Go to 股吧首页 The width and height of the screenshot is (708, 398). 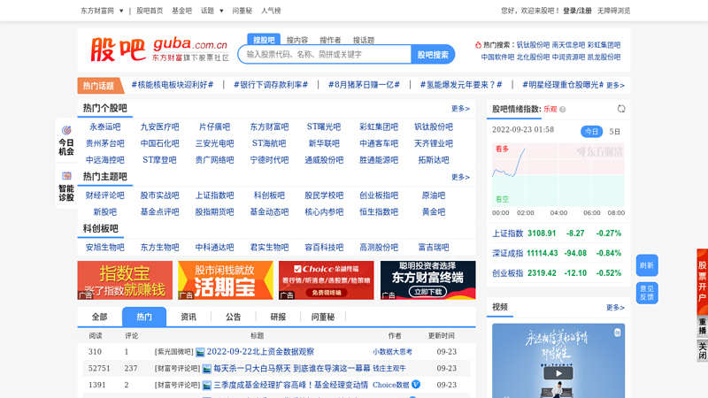150,11
